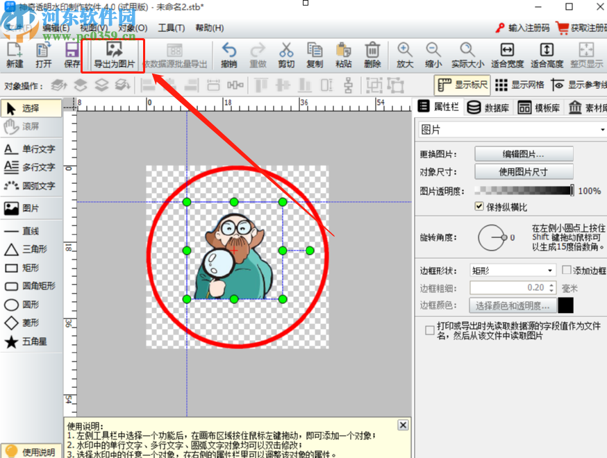Open the 边框形状 border shape dropdown
Screen dimensions: 607x458
click(x=550, y=269)
